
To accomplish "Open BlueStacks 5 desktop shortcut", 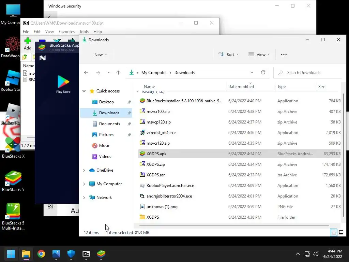I will (13, 181).
